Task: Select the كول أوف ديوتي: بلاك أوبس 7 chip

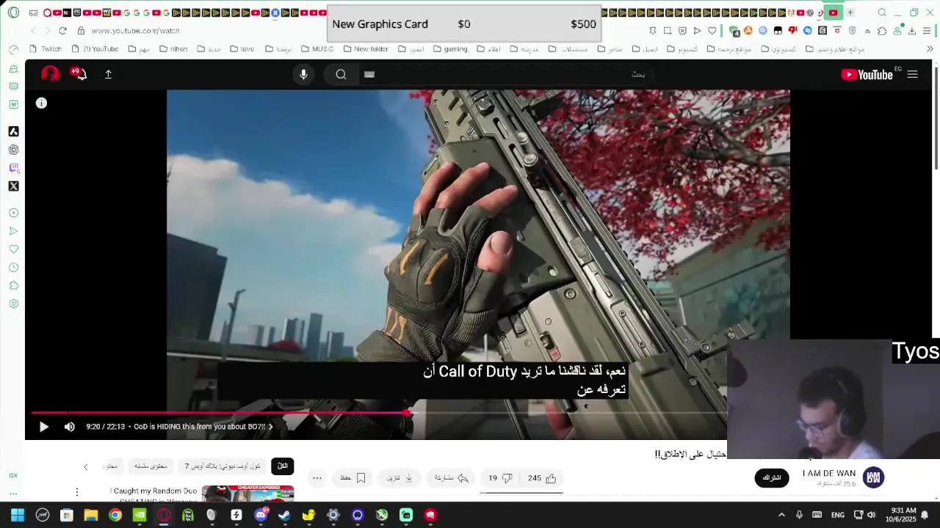Action: 223,466
